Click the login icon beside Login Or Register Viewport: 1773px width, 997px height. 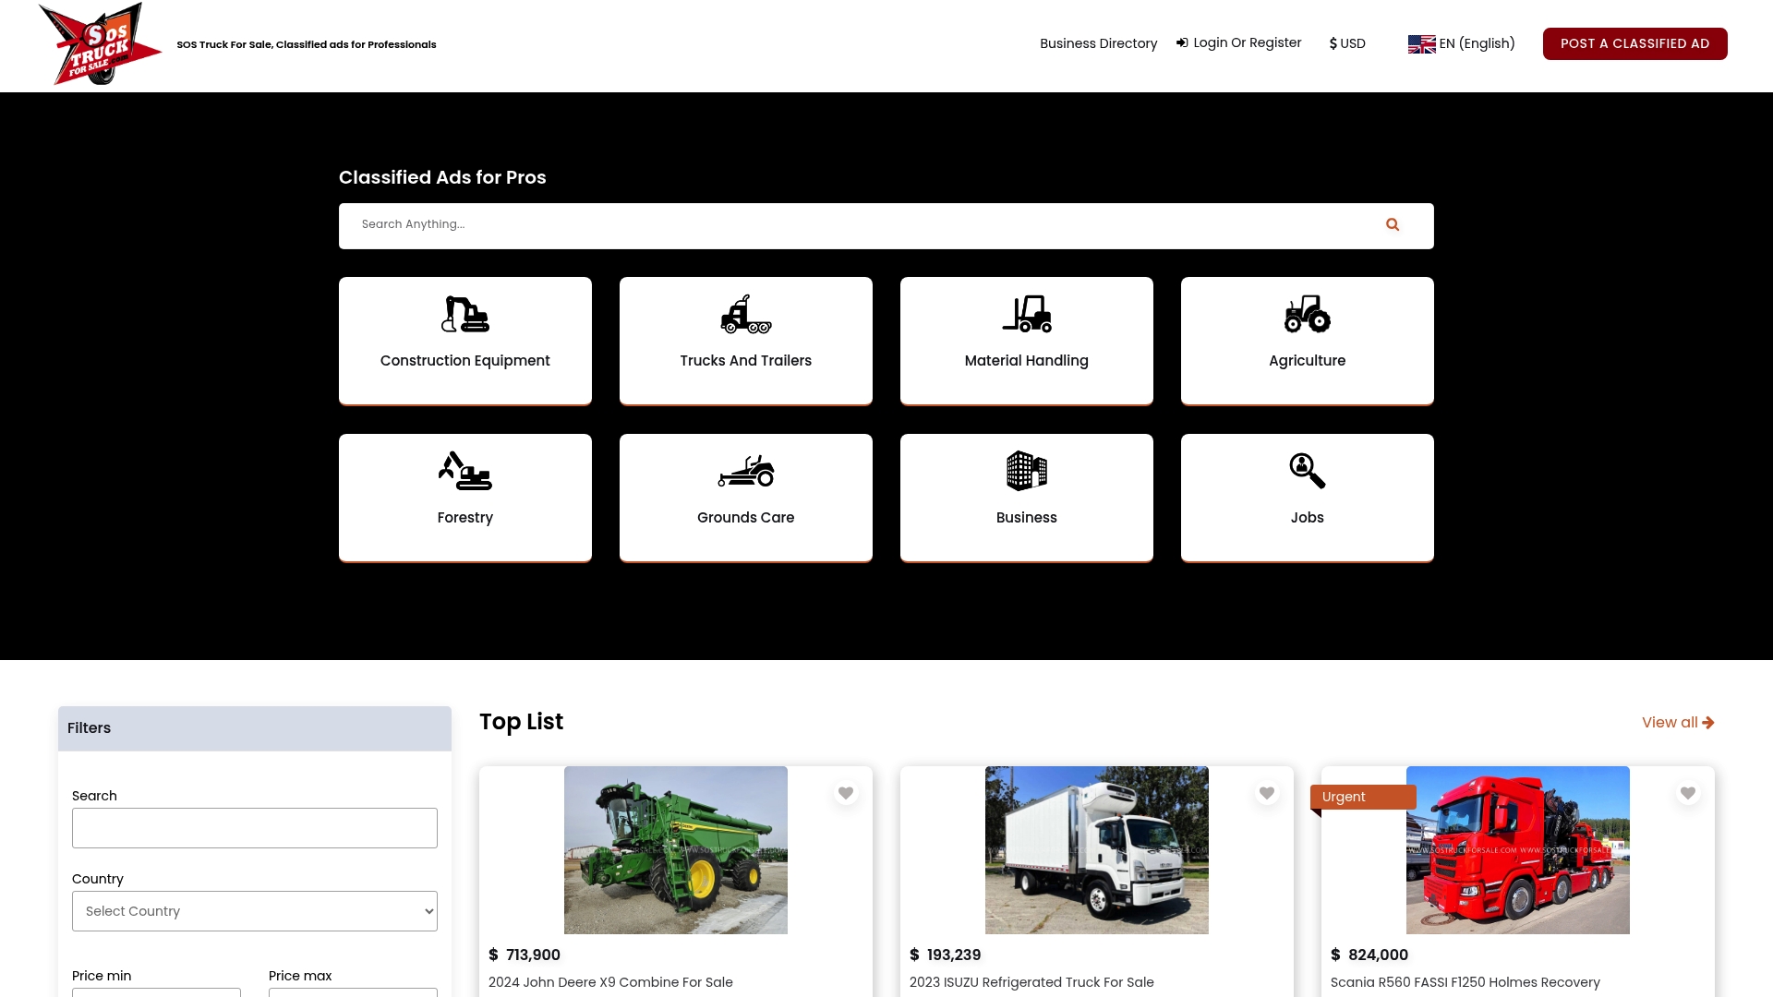(x=1182, y=42)
